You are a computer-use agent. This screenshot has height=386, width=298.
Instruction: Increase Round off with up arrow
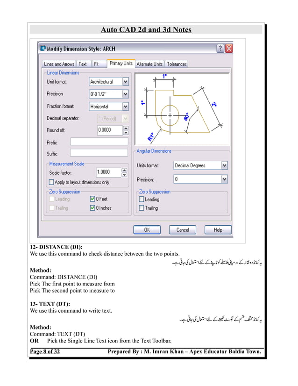(x=126, y=128)
